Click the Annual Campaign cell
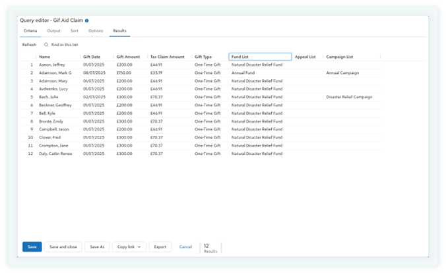The image size is (446, 273). (342, 73)
